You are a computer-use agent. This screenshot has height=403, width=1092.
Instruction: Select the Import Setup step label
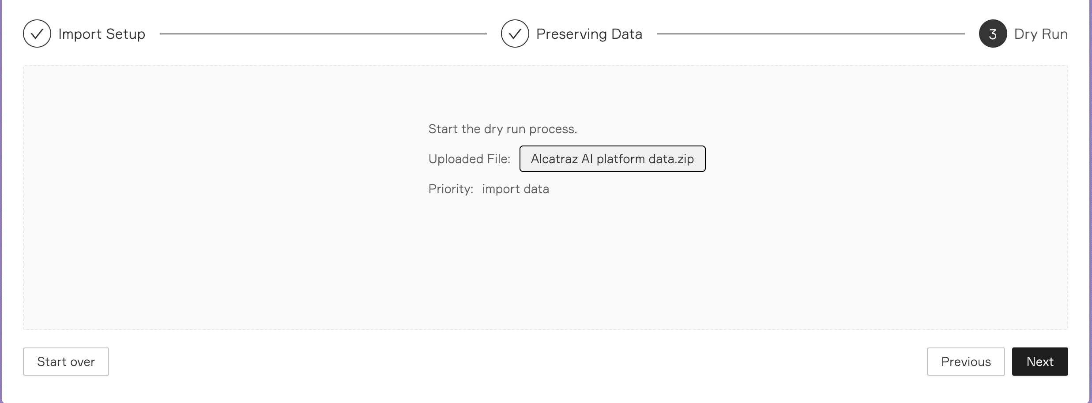[102, 34]
